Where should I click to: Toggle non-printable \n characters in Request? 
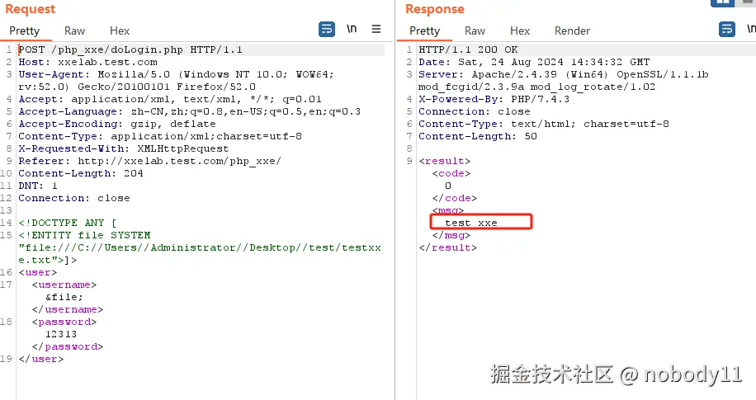(352, 29)
